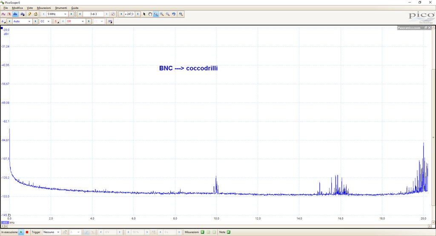This screenshot has width=436, height=236.
Task: Click horizontal scrollbar left arrow
Action: 3,226
